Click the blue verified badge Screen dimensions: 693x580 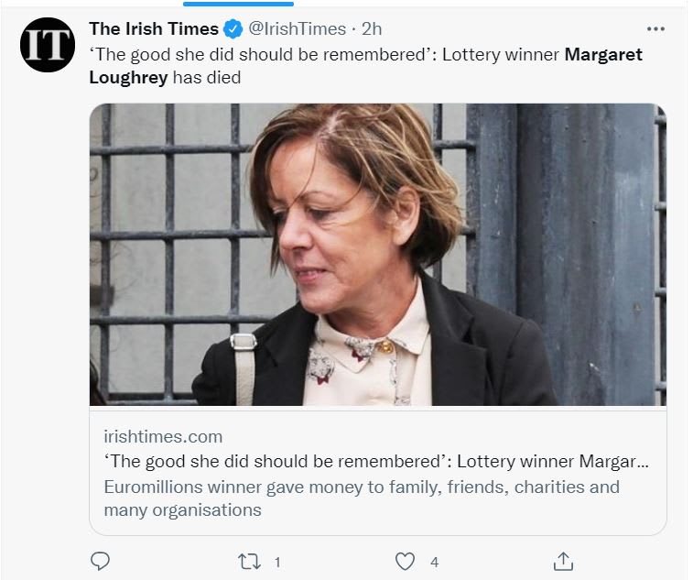233,29
